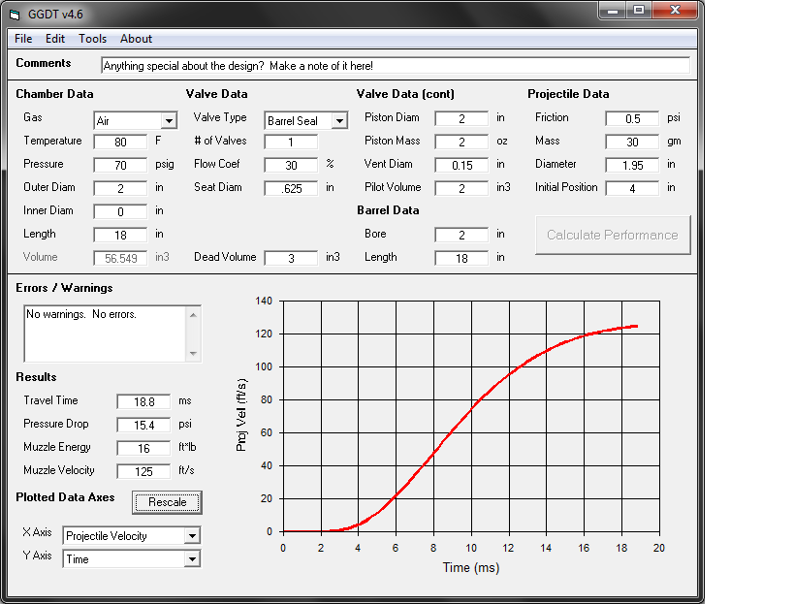Expand the Valve Type dropdown

339,121
